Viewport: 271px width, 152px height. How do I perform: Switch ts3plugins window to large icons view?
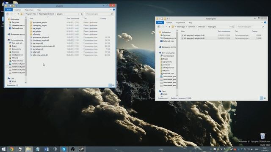click(265, 98)
